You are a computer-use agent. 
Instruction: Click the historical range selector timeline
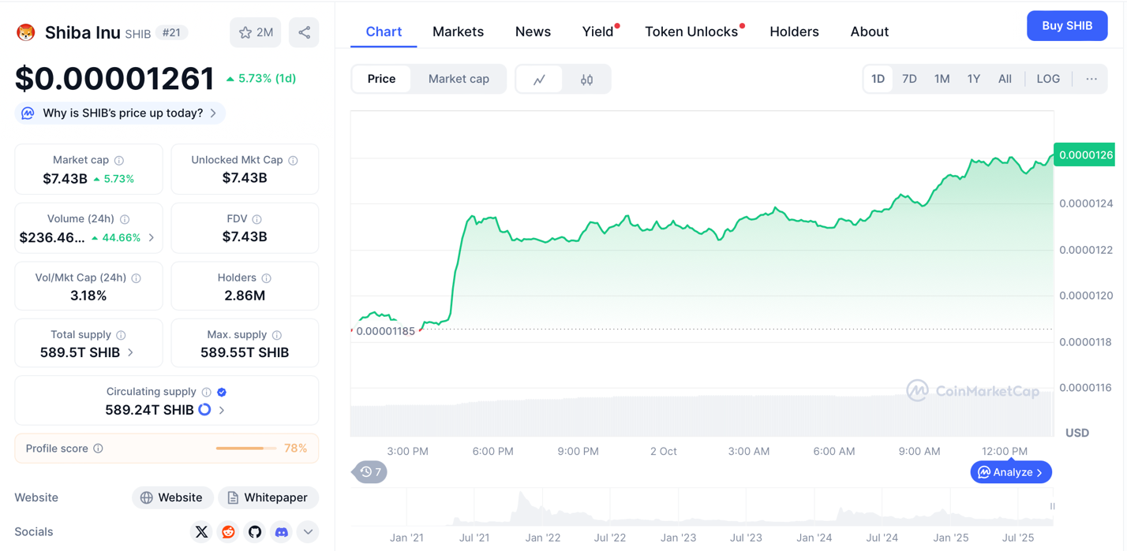tap(702, 508)
